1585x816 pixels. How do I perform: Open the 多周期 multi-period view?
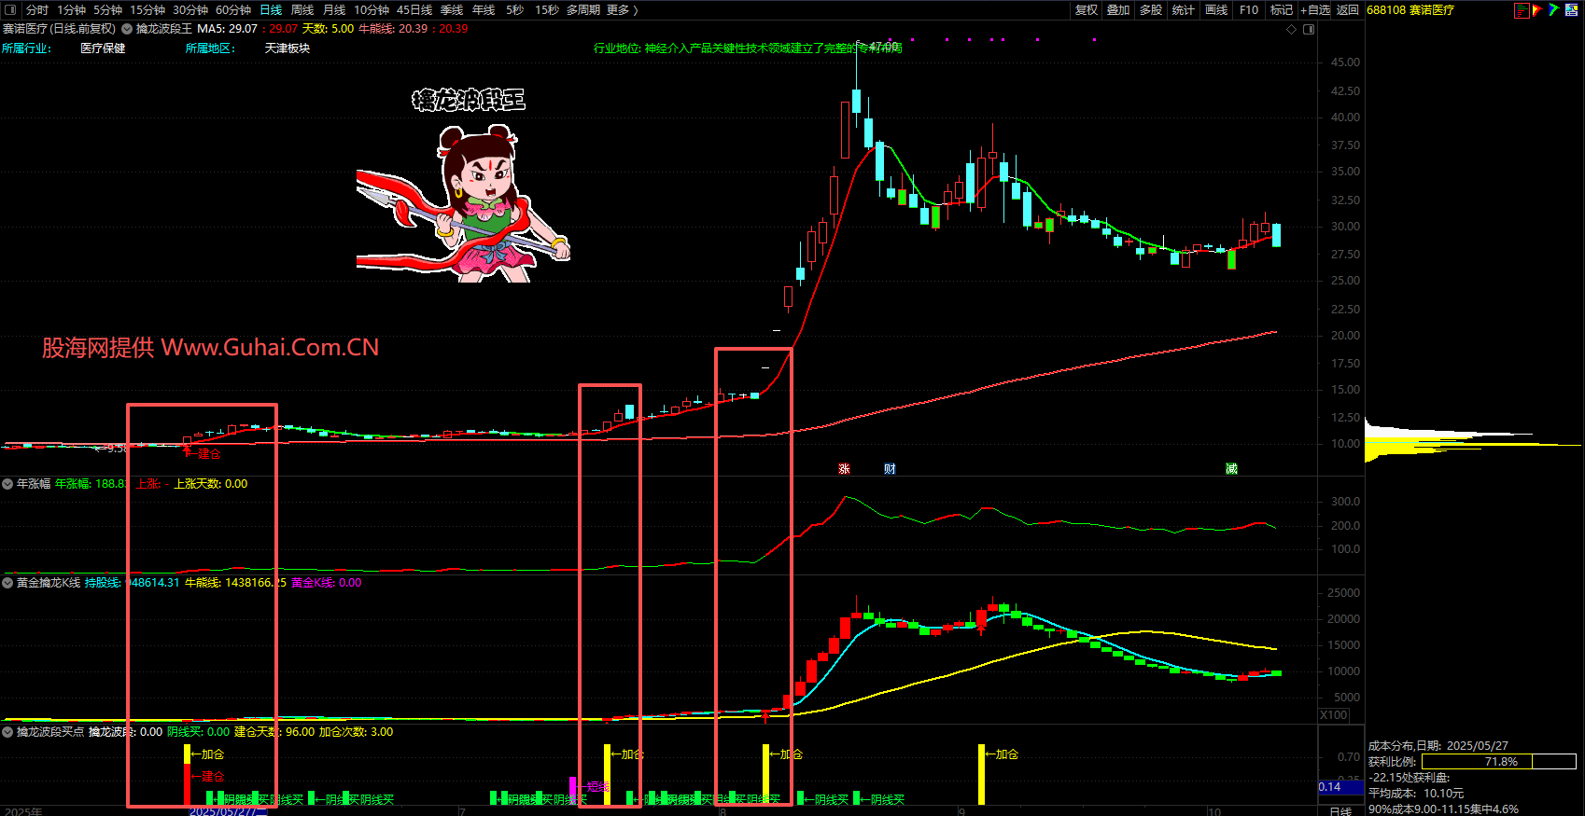(x=583, y=10)
